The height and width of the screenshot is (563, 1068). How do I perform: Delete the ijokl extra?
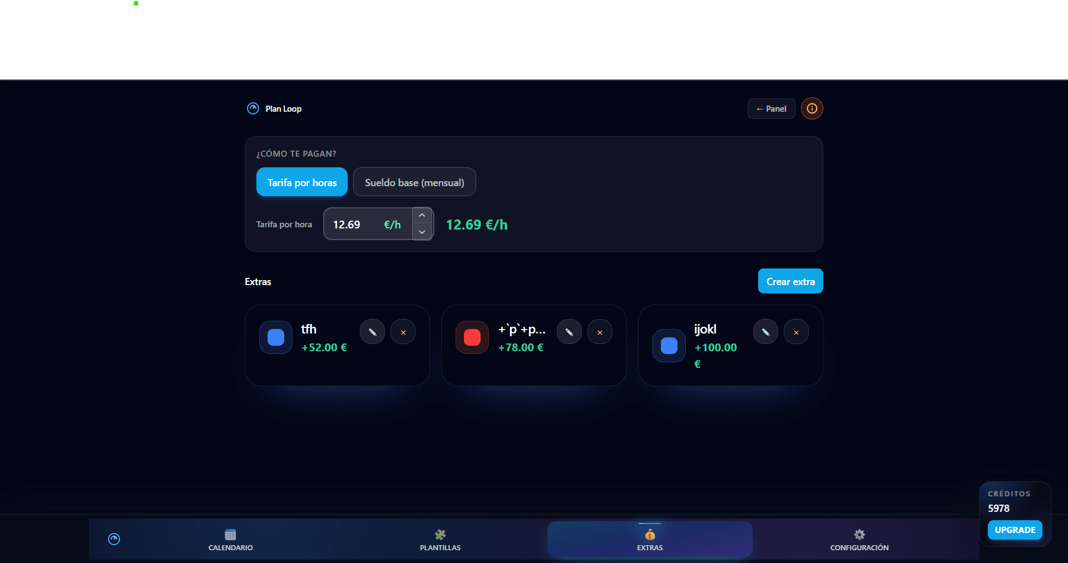click(x=796, y=332)
